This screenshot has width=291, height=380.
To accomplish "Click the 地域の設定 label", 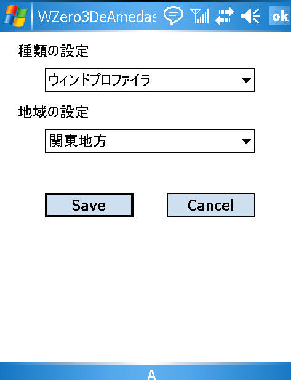I will click(x=54, y=112).
